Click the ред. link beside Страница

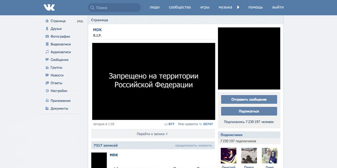(80, 21)
